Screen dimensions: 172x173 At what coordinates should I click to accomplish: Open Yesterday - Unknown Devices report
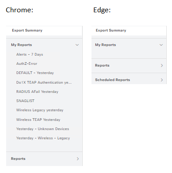(42, 129)
